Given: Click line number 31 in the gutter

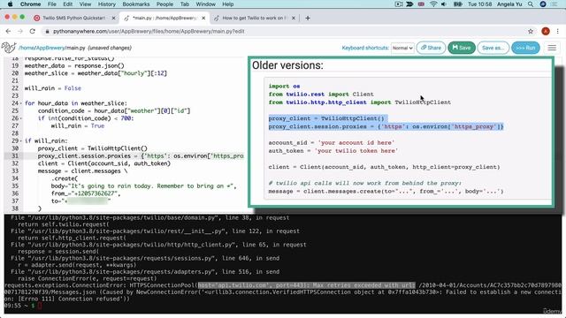Looking at the screenshot, I should (x=15, y=155).
